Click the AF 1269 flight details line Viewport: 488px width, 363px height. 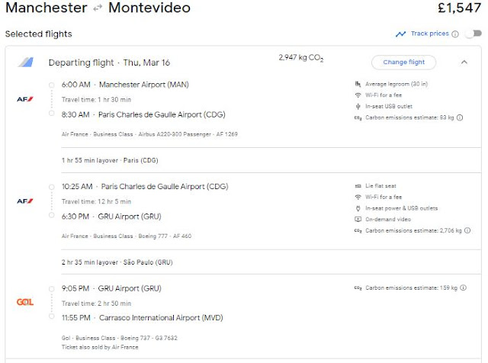[149, 134]
